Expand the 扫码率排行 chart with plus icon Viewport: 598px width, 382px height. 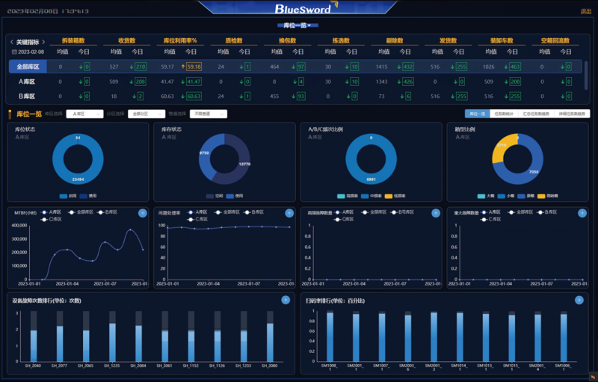579,300
